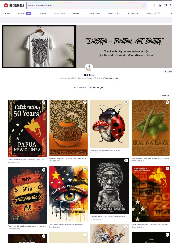Open the shopping cart icon
This screenshot has width=172, height=243.
pyautogui.click(x=171, y=5)
